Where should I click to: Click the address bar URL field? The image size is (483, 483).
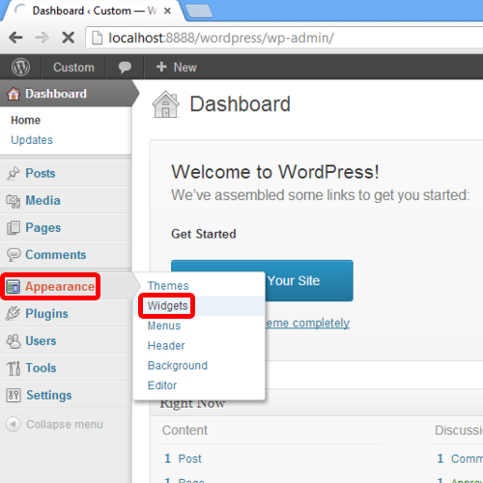(283, 38)
